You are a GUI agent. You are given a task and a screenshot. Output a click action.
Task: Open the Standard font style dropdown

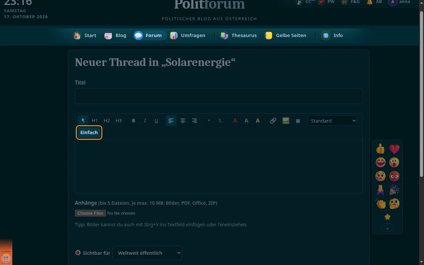332,121
